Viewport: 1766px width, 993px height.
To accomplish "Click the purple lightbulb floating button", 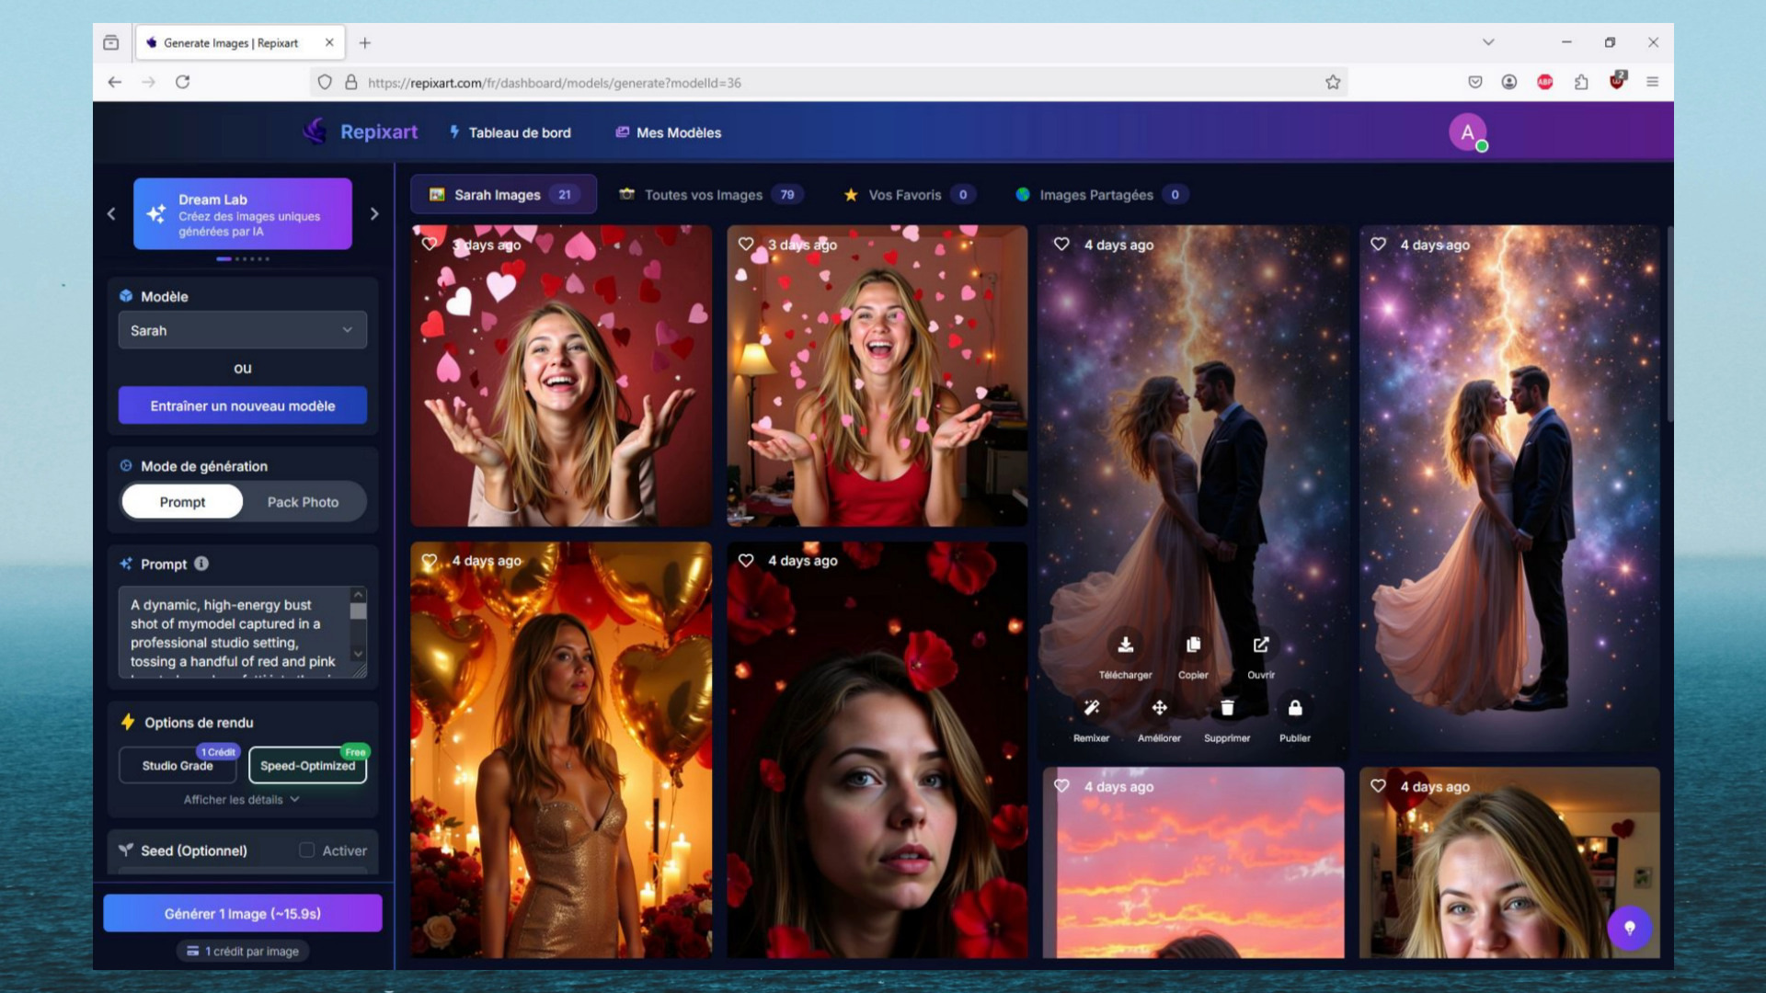I will point(1629,928).
